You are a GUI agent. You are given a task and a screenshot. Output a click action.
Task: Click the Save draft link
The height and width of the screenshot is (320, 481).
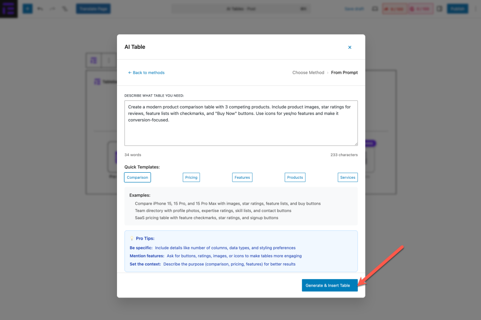354,9
